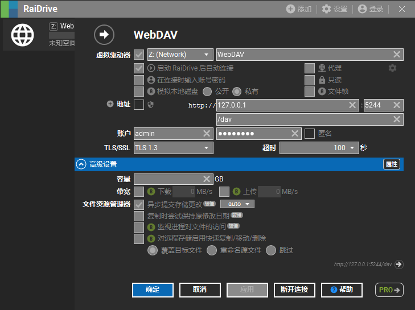Open the WebDAV globe drive icon in sidebar
This screenshot has height=310, width=415.
click(23, 35)
